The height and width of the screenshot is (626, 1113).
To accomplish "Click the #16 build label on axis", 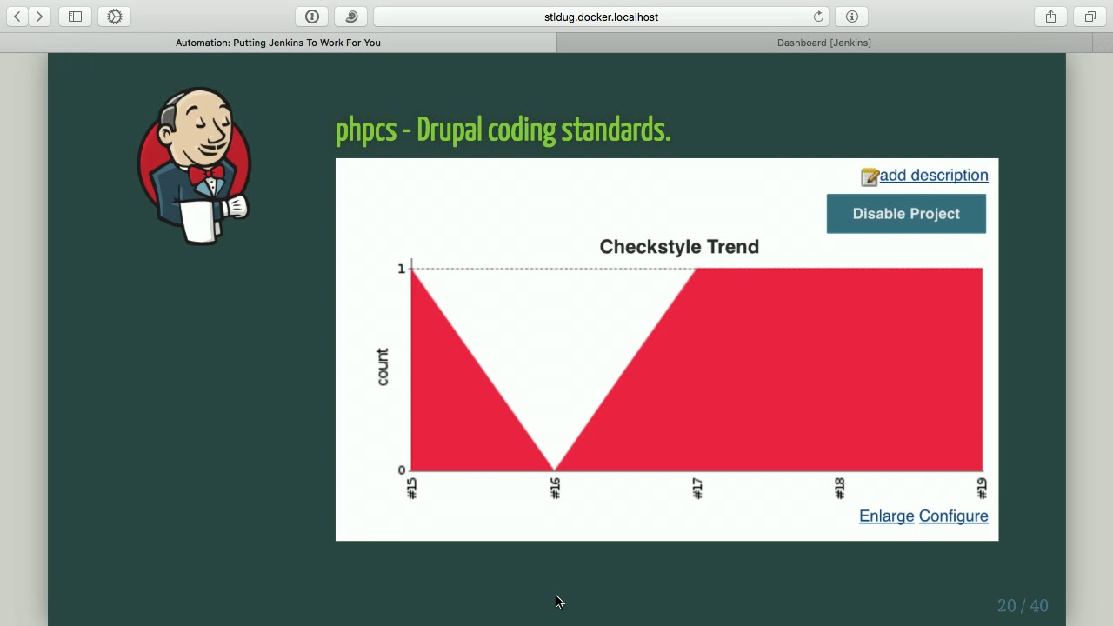I will coord(555,489).
